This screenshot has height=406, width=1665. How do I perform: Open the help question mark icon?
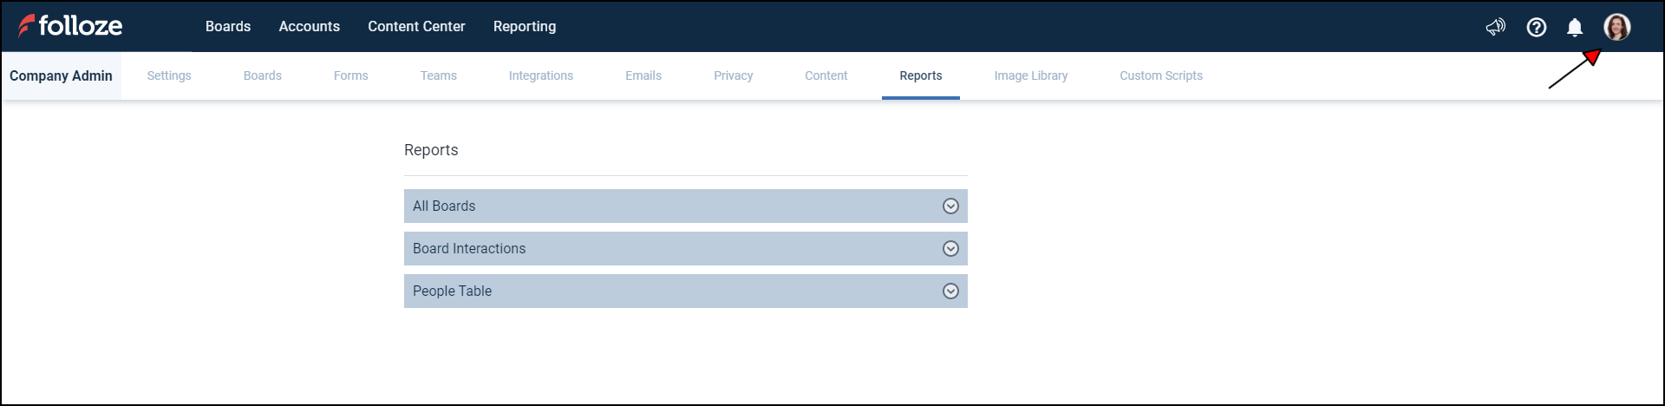point(1536,27)
